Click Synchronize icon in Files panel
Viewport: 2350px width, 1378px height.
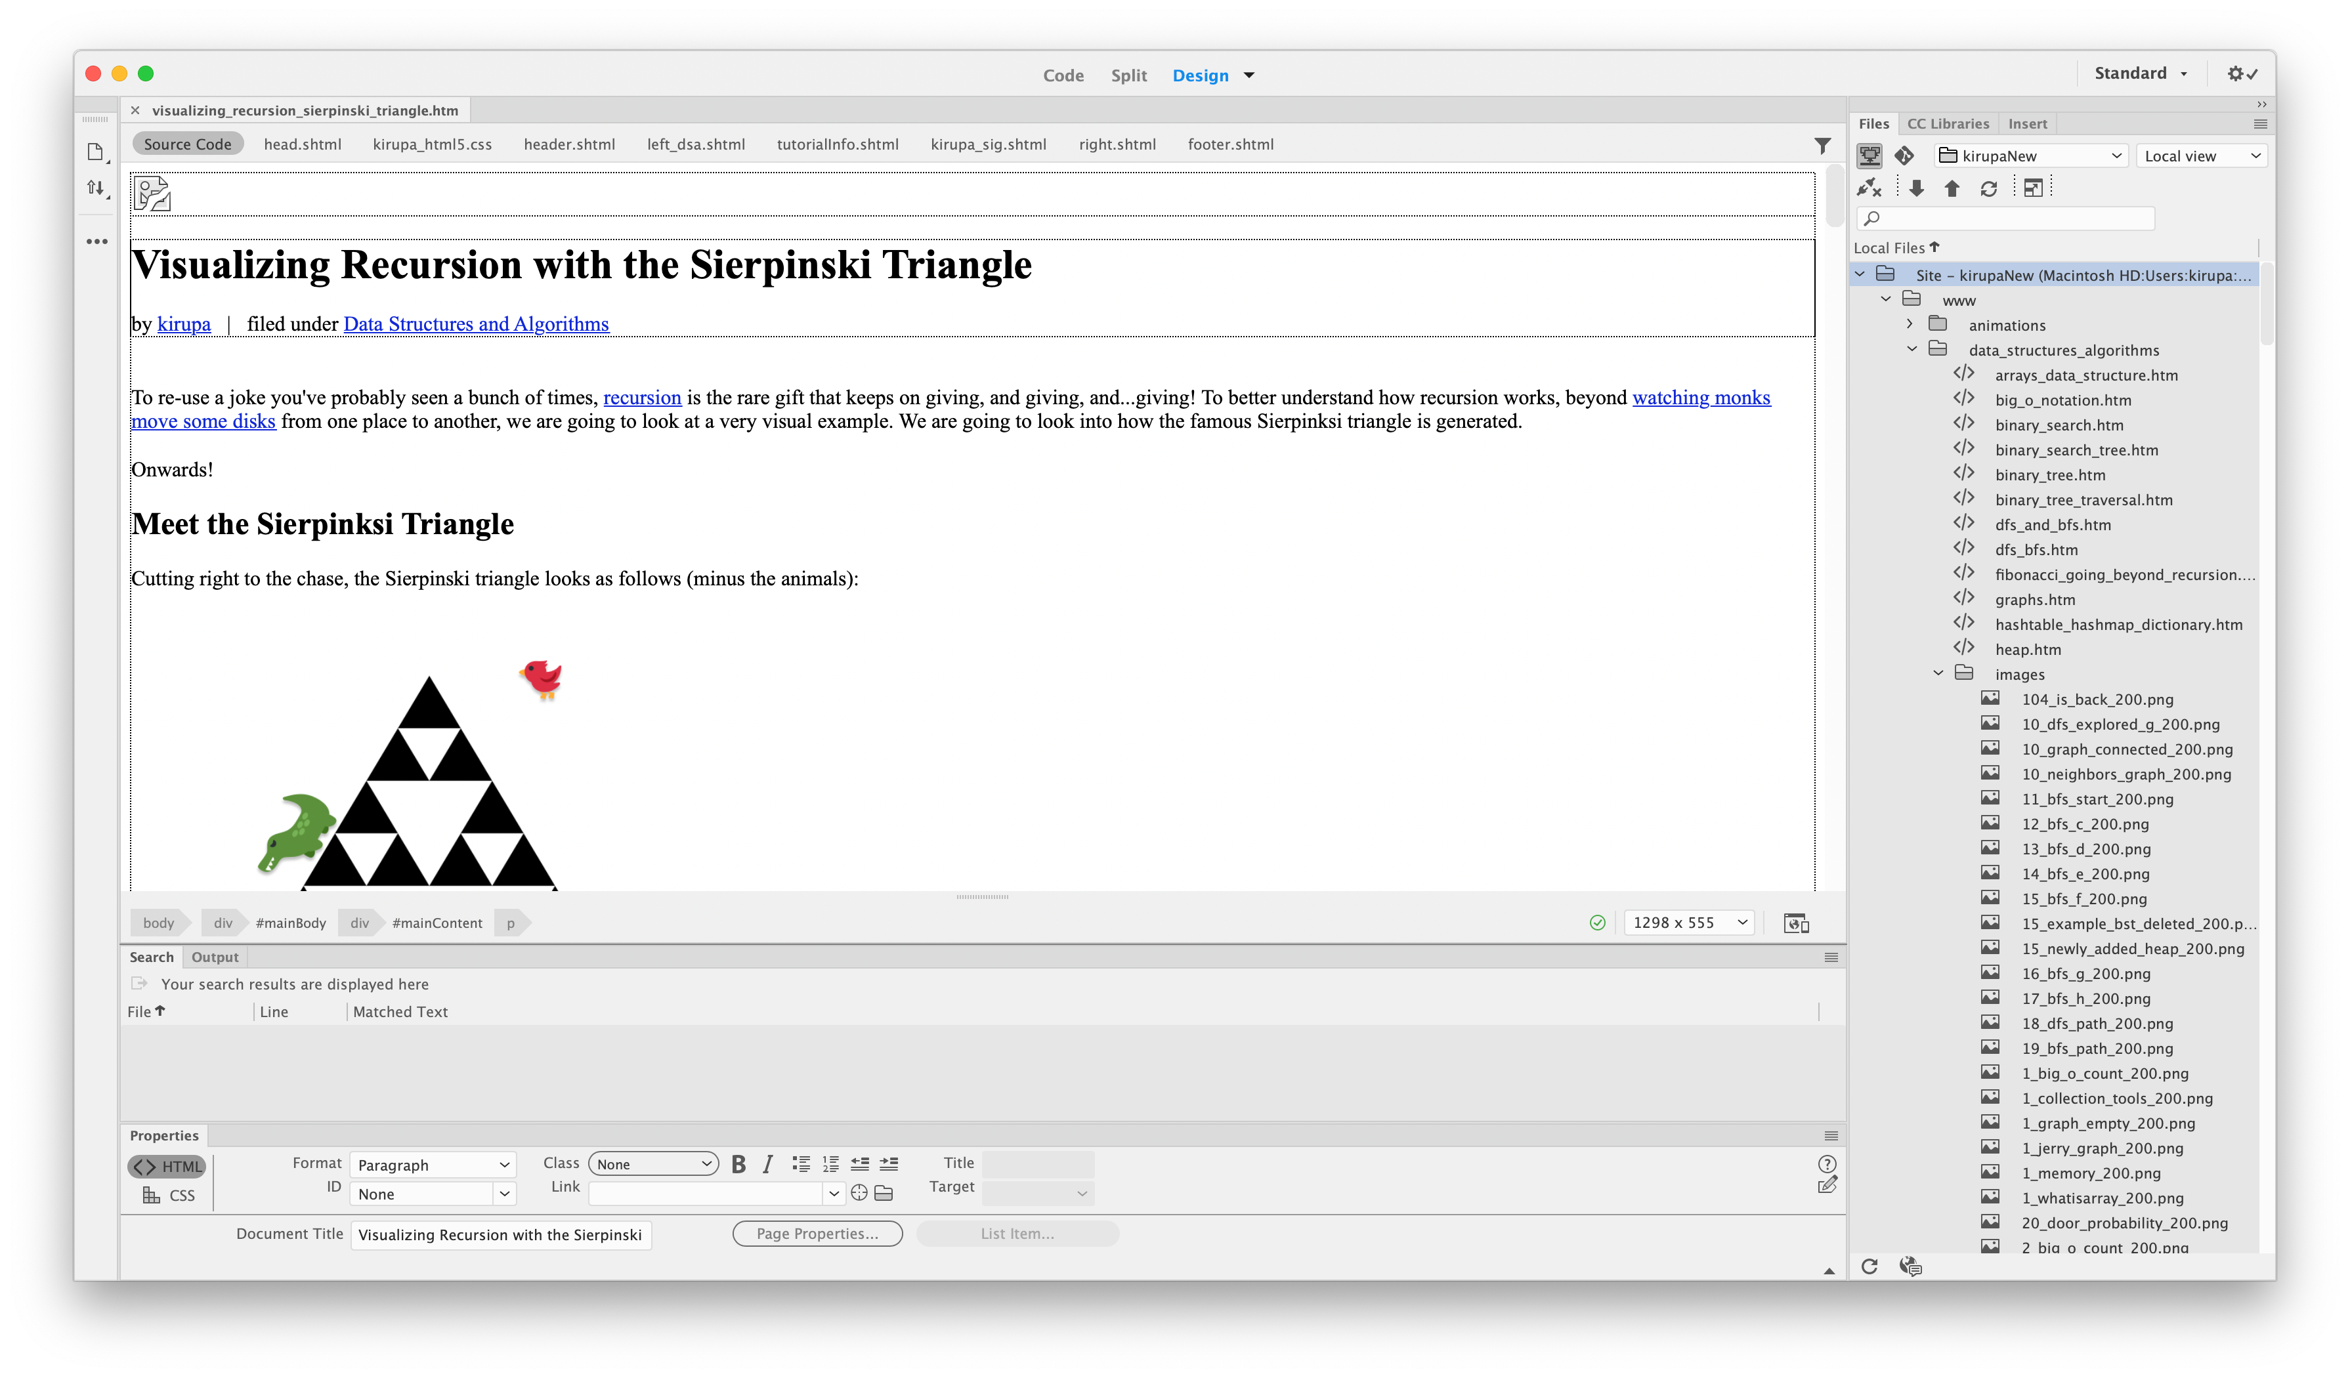1989,188
